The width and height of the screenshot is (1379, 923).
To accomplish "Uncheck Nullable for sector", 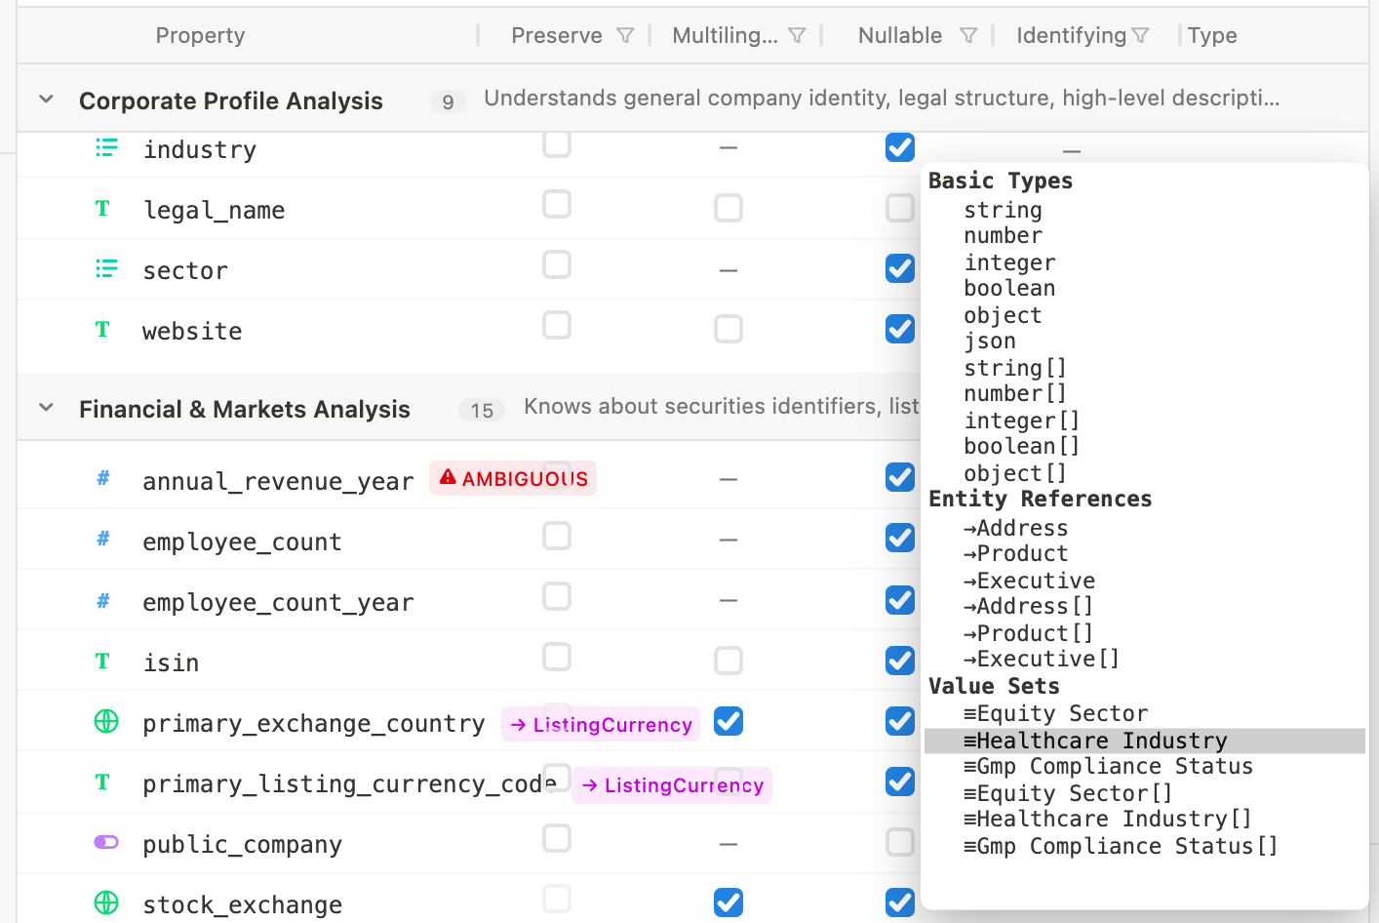I will (900, 268).
